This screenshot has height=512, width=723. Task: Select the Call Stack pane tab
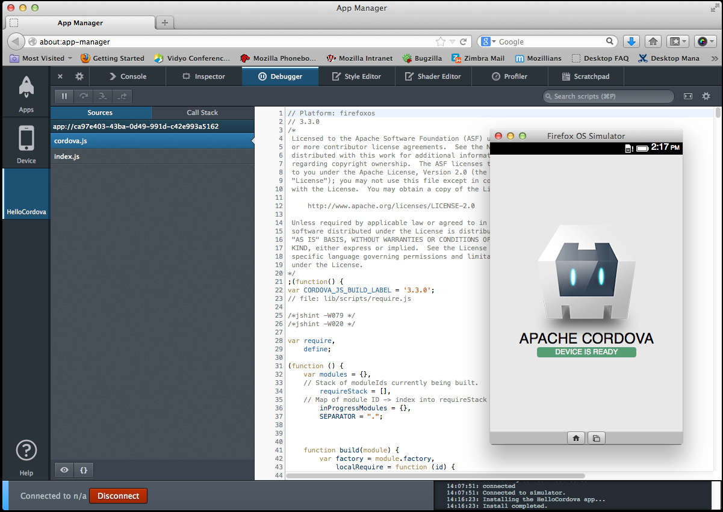point(202,113)
